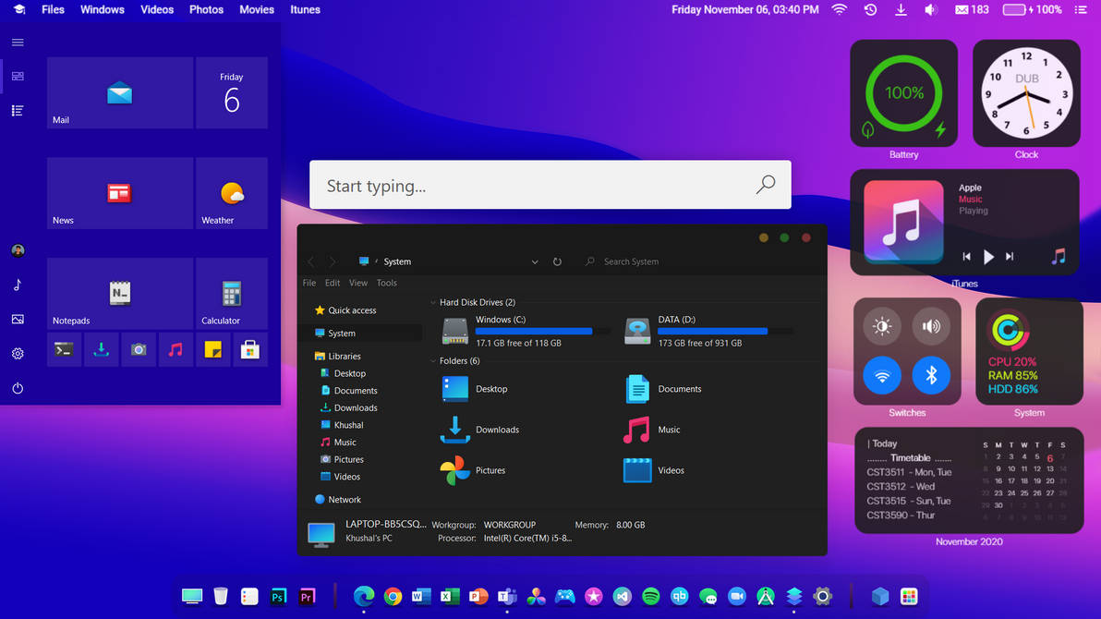The width and height of the screenshot is (1101, 619).
Task: Open Videos folder in main pane
Action: [655, 471]
